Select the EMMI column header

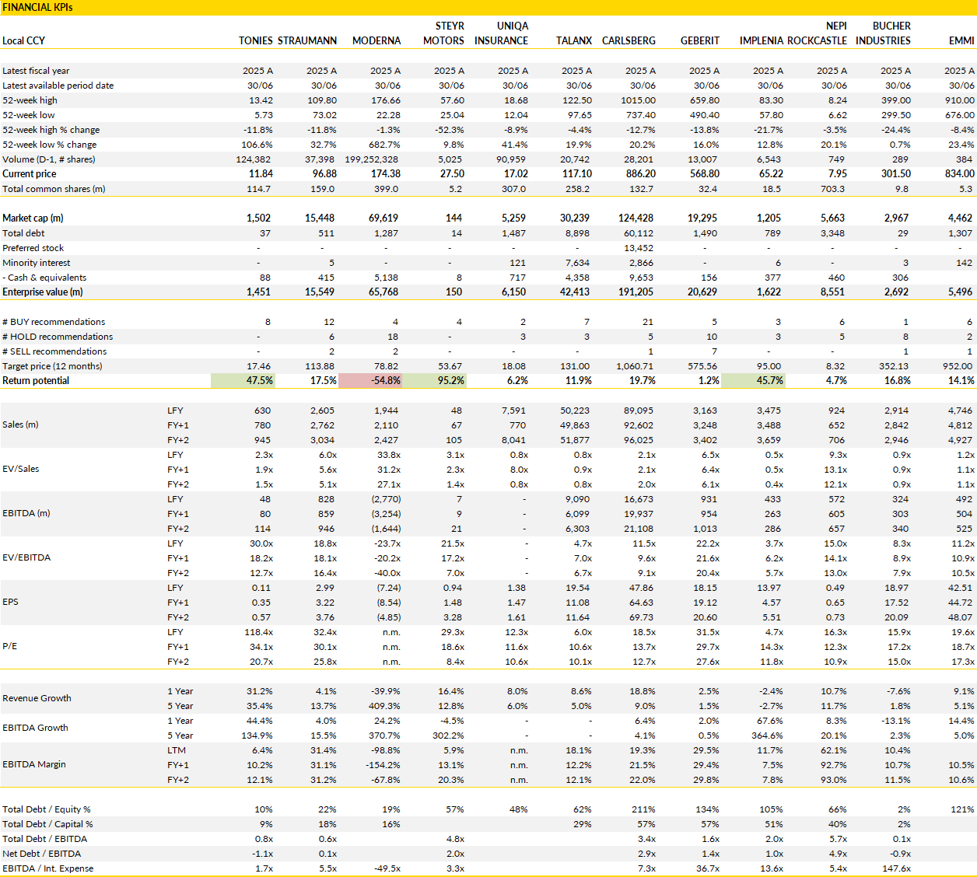pos(961,40)
